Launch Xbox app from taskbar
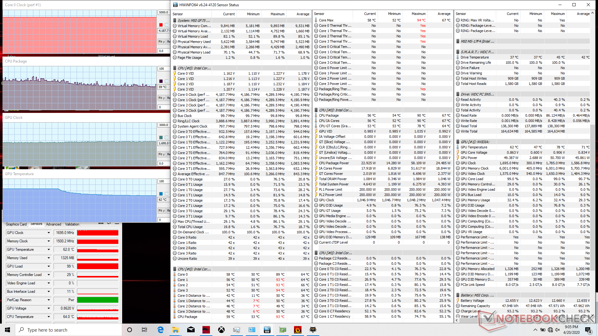Image resolution: width=598 pixels, height=336 pixels. [221, 330]
